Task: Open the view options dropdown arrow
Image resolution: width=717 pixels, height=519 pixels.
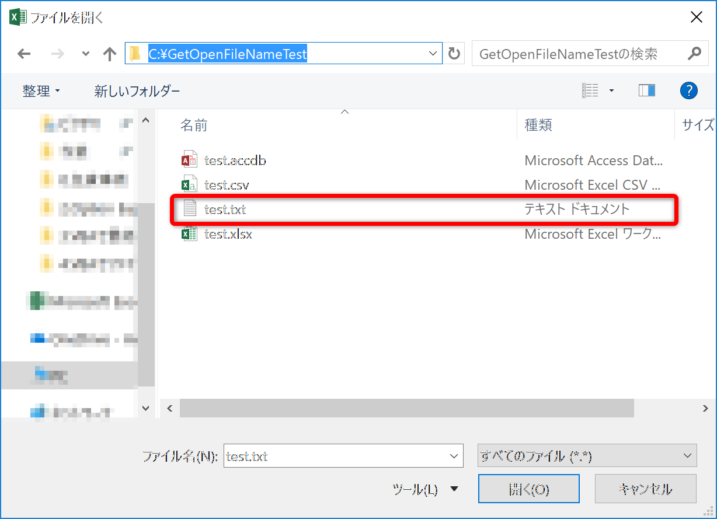Action: 611,90
